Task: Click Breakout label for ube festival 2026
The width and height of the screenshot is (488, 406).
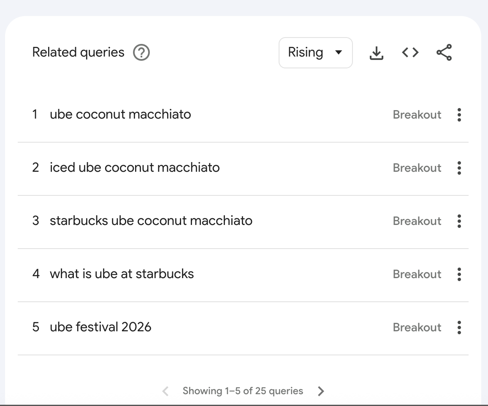Action: point(417,328)
